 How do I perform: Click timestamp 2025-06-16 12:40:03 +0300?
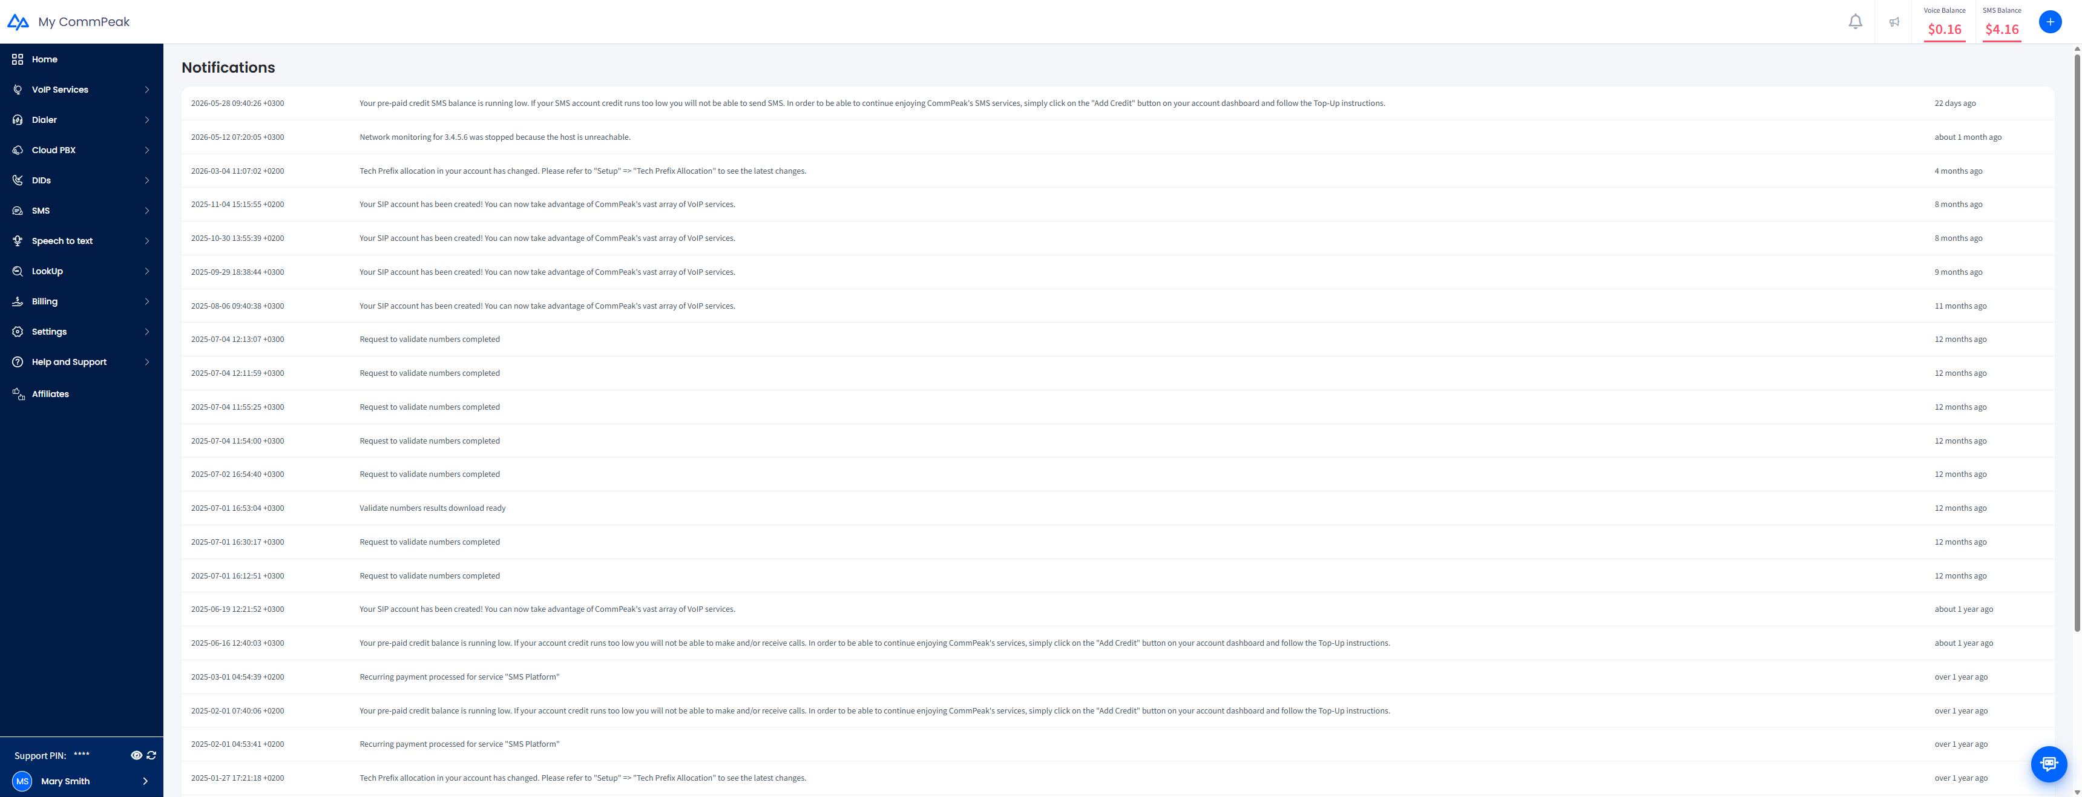[238, 643]
